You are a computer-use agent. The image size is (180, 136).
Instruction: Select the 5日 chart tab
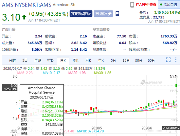click(25, 60)
